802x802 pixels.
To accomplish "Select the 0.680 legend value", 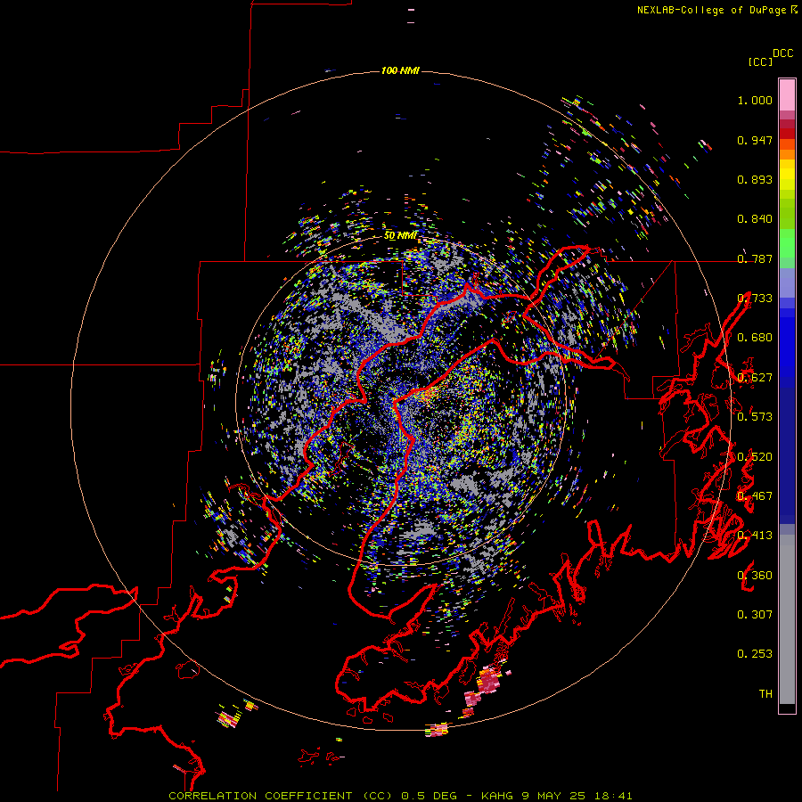I will pyautogui.click(x=755, y=338).
